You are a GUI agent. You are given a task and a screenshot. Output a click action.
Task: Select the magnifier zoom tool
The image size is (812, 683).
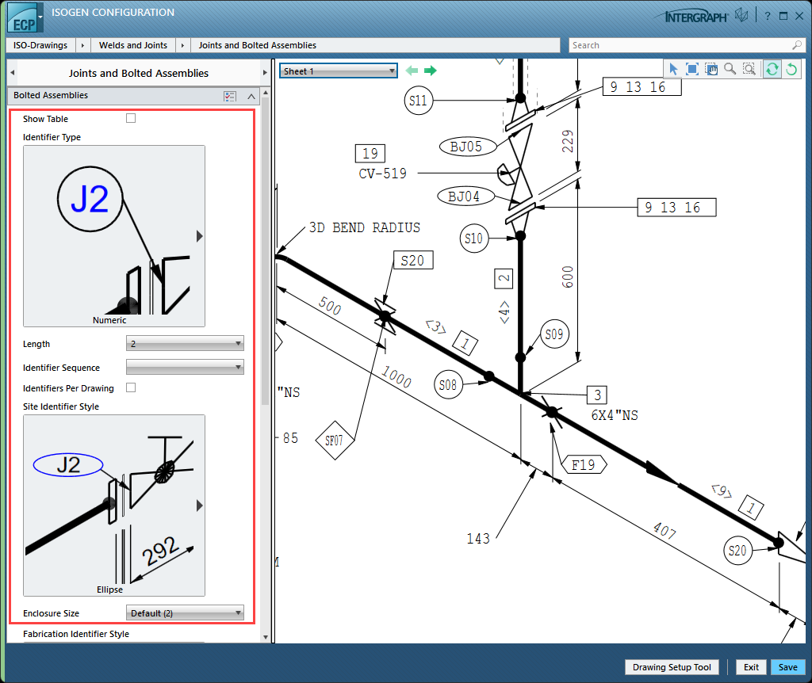pyautogui.click(x=730, y=70)
